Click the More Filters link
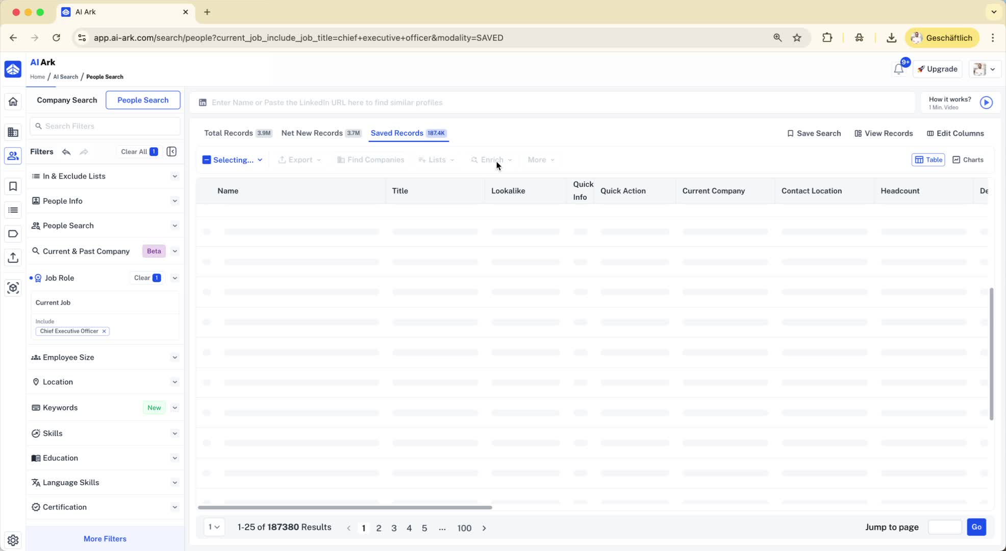Viewport: 1006px width, 551px height. 105,539
